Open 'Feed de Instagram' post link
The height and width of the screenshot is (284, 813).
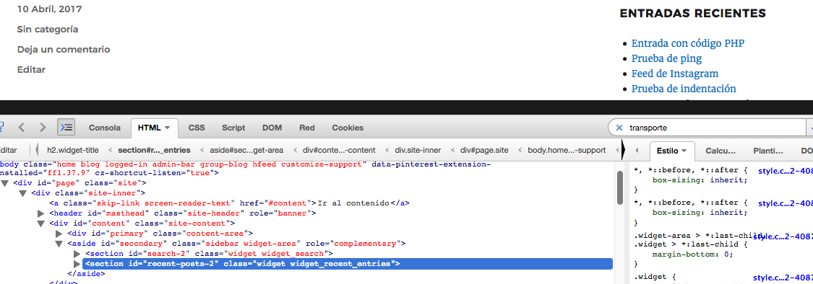674,74
